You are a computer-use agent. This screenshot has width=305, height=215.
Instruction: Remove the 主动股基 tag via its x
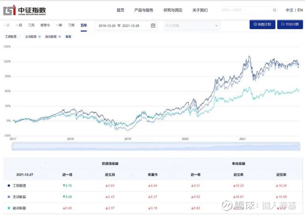pyautogui.click(x=39, y=37)
